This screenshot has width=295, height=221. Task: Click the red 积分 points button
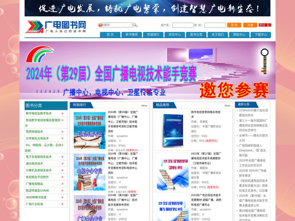265,25
